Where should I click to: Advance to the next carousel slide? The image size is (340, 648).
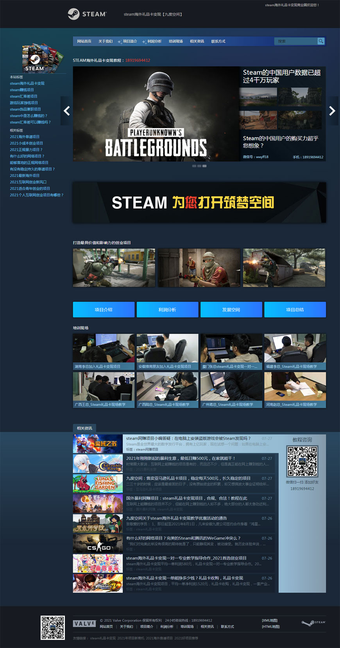[x=332, y=111]
